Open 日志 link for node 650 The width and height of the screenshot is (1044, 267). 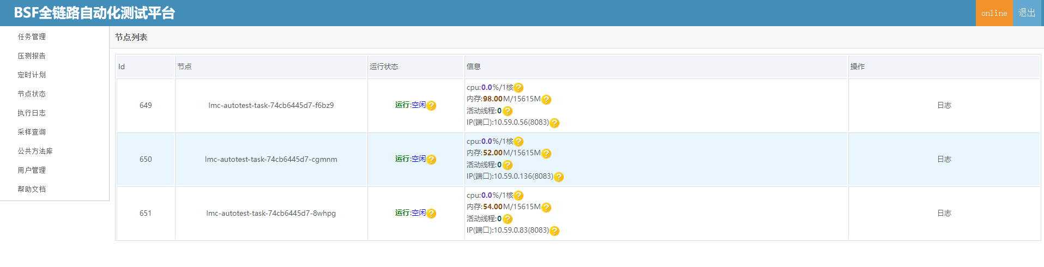point(944,159)
